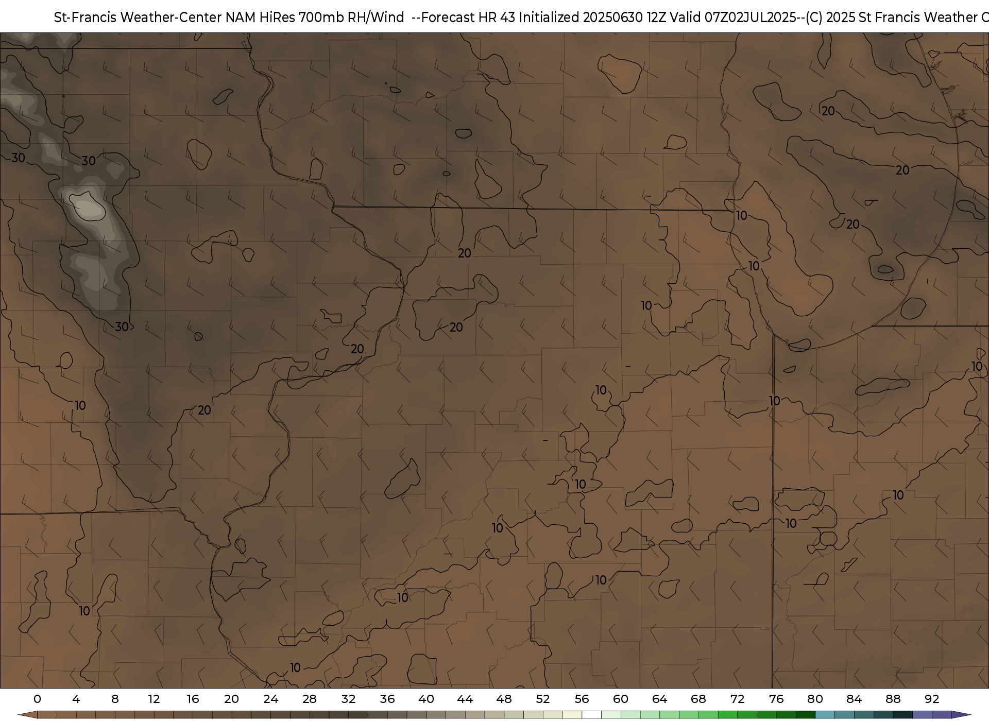
Task: Click colorbar legend label "12"
Action: coord(154,699)
